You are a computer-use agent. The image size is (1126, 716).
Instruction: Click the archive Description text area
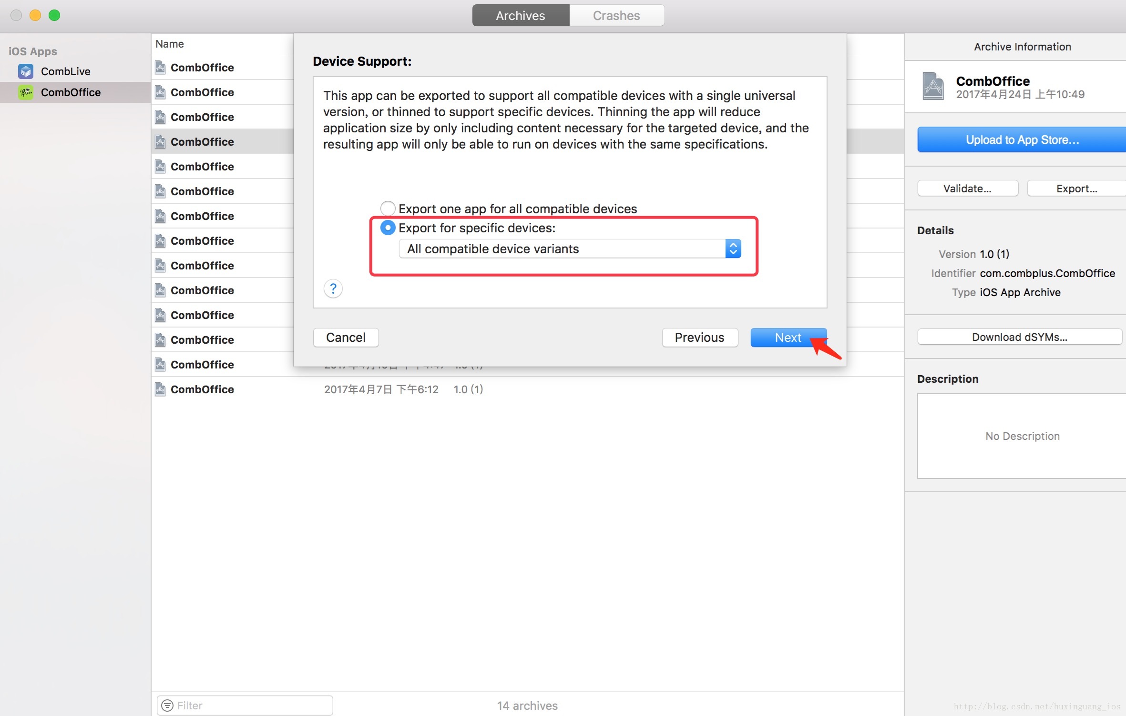coord(1022,436)
